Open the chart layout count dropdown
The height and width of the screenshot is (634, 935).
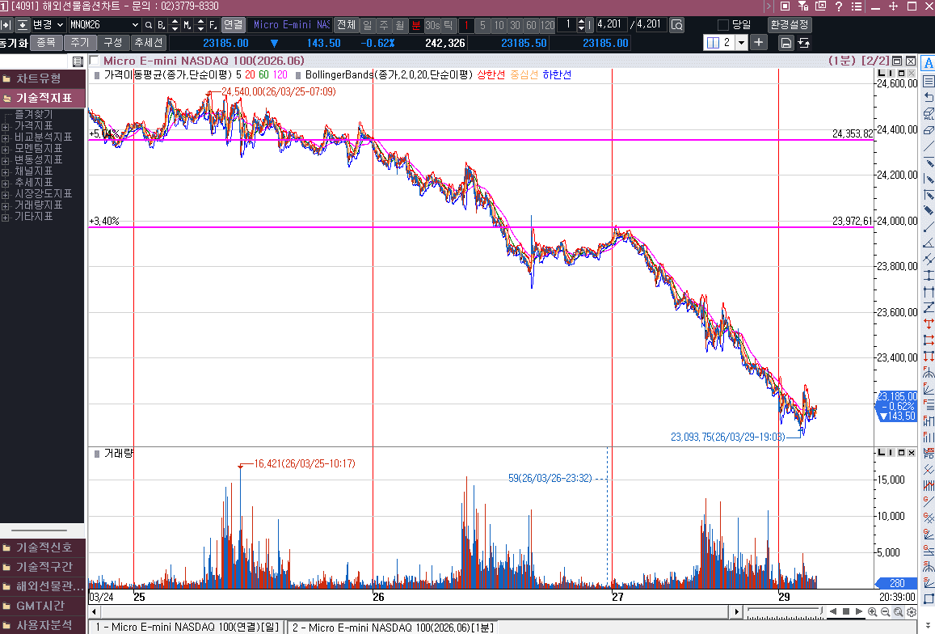coord(741,43)
